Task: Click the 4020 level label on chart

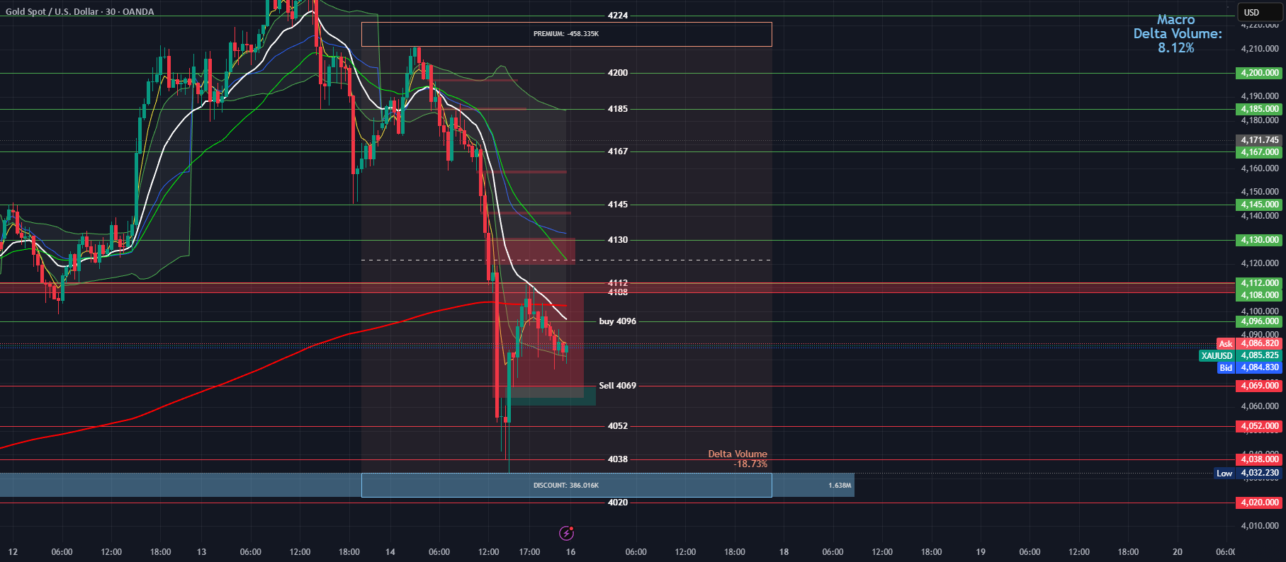Action: (x=618, y=503)
